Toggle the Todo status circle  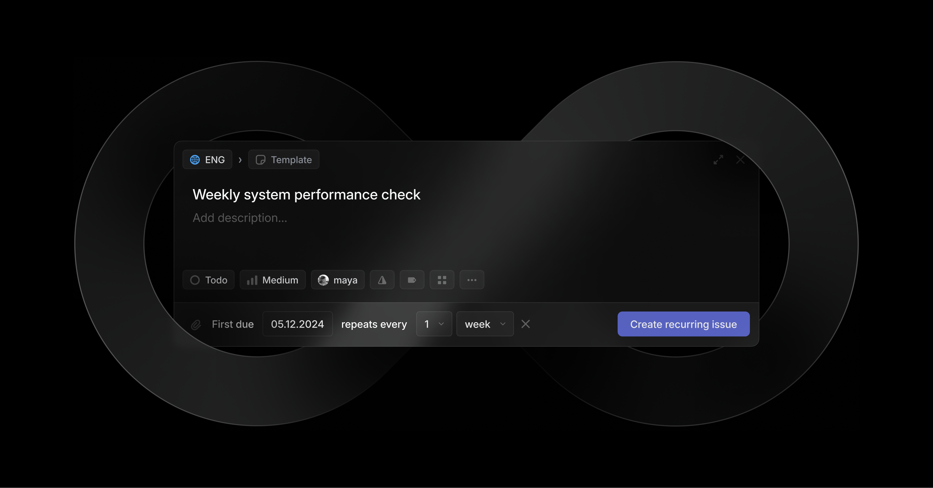pos(195,280)
